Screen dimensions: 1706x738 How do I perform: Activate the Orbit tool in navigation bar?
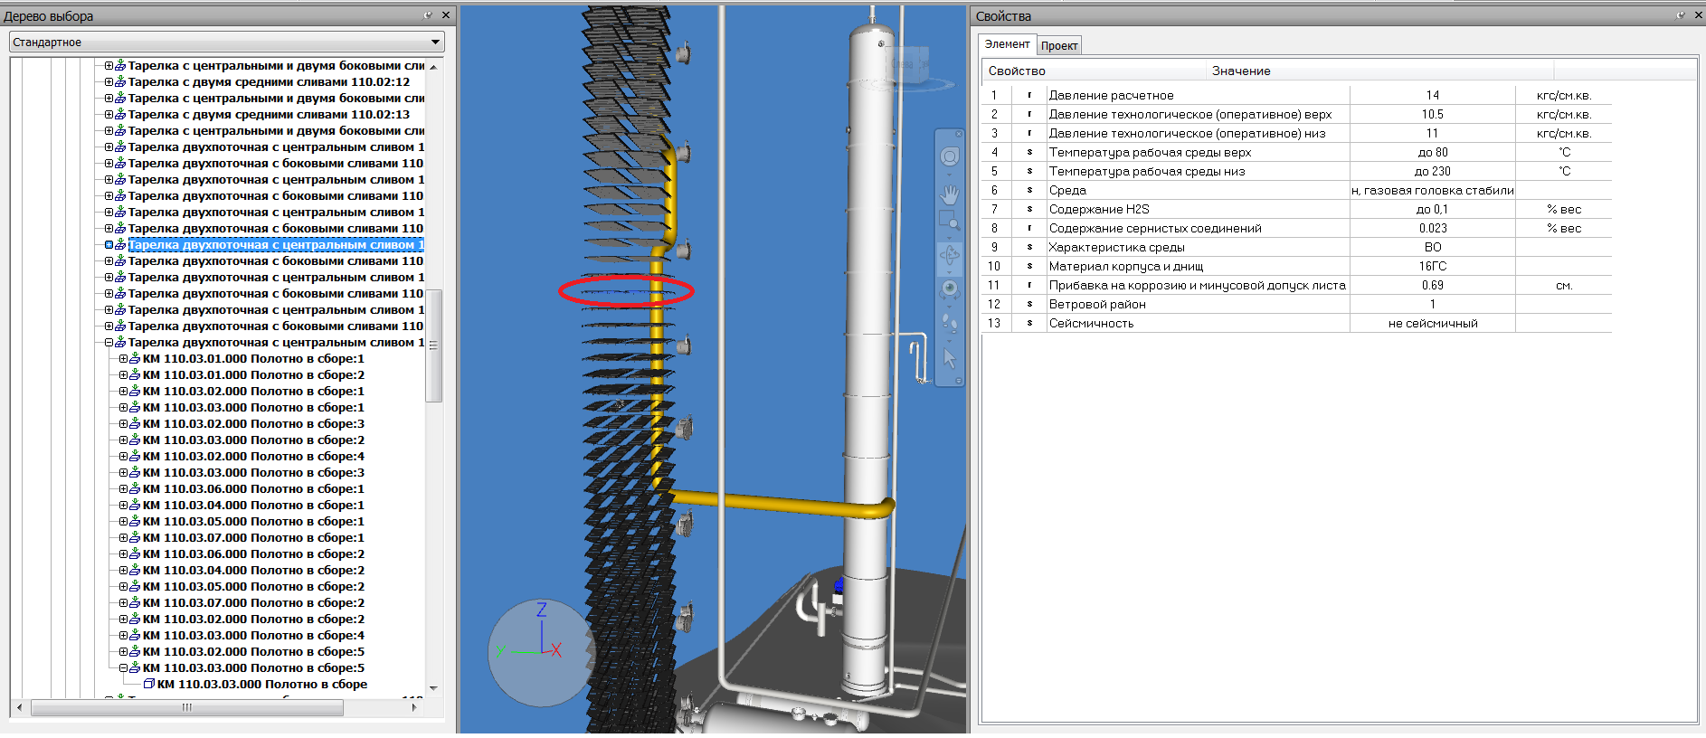949,255
